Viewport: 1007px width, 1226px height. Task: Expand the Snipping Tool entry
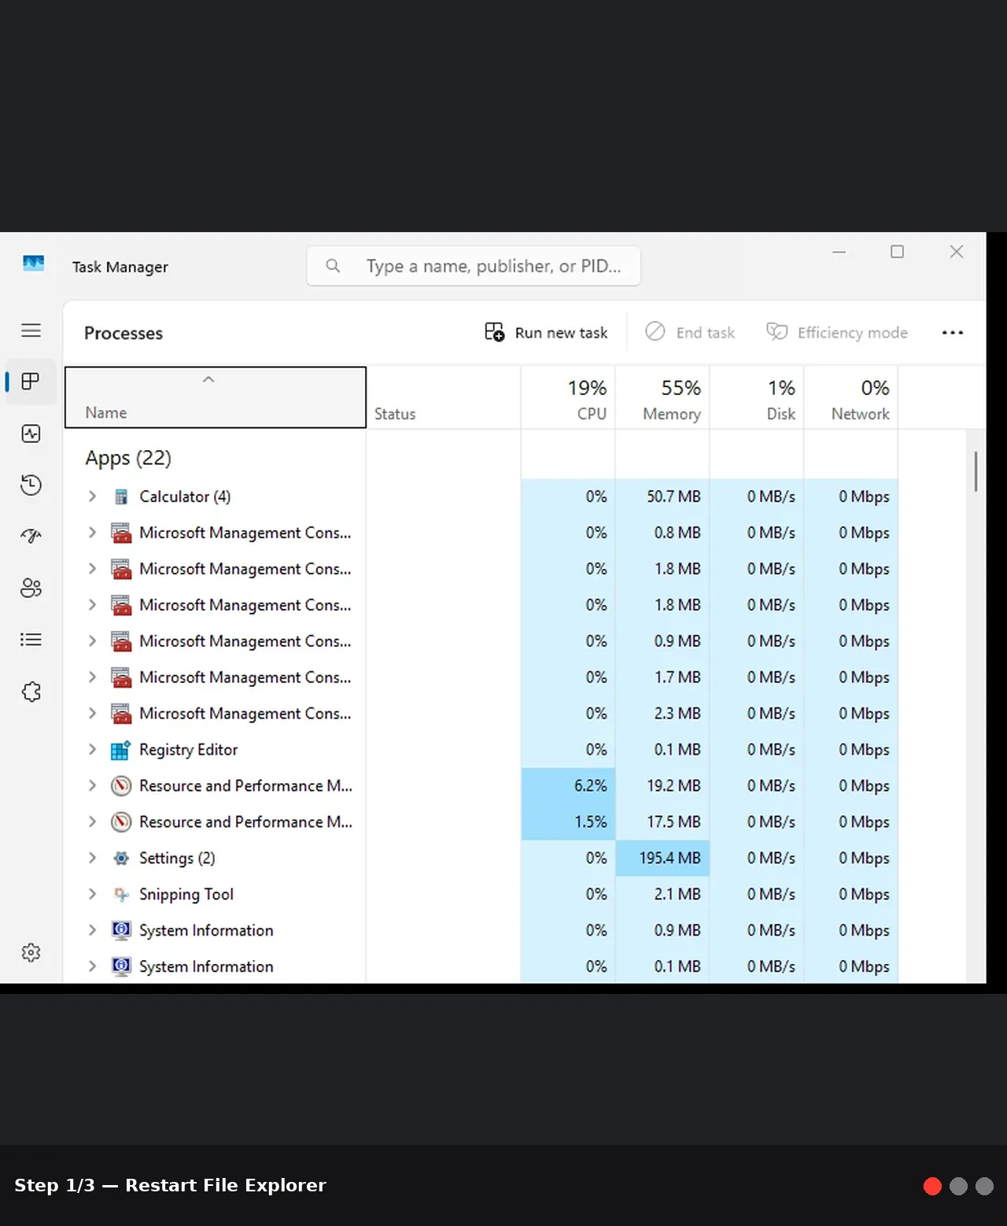pyautogui.click(x=92, y=894)
